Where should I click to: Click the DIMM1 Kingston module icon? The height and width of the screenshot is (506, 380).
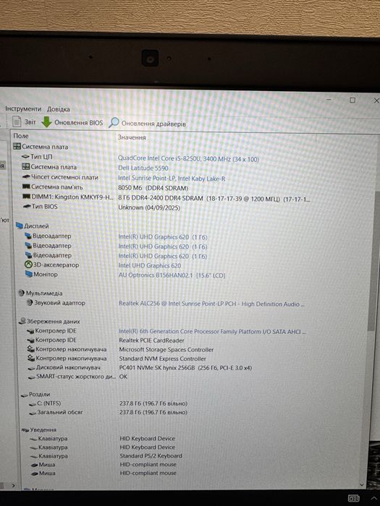coord(27,196)
